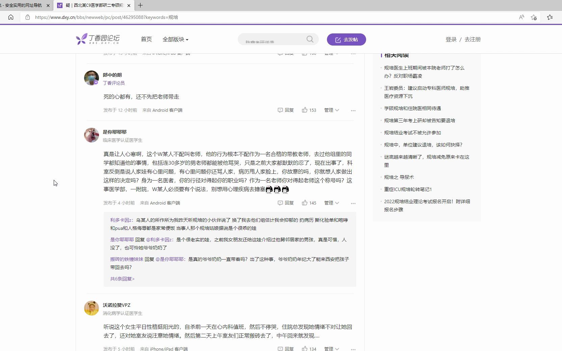
Task: Click the DXY forum logo
Action: (98, 39)
